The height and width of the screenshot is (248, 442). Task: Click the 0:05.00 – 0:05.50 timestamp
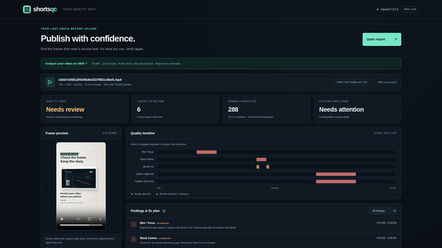click(386, 238)
